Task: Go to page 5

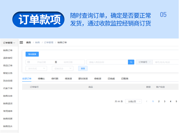Action: point(176,101)
